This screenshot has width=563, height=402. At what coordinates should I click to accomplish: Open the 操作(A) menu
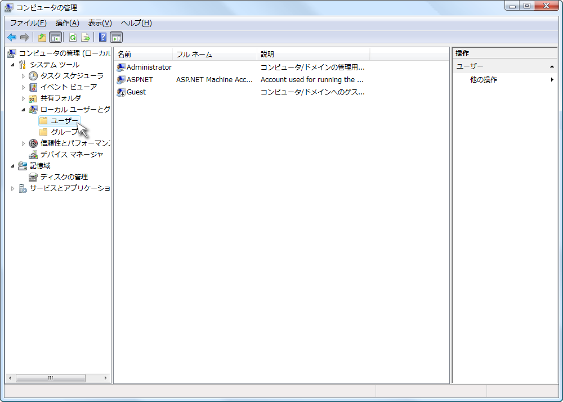pyautogui.click(x=67, y=23)
